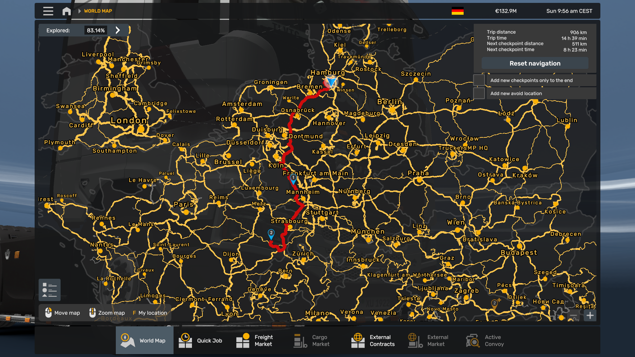
Task: Click the German flag icon
Action: [457, 11]
